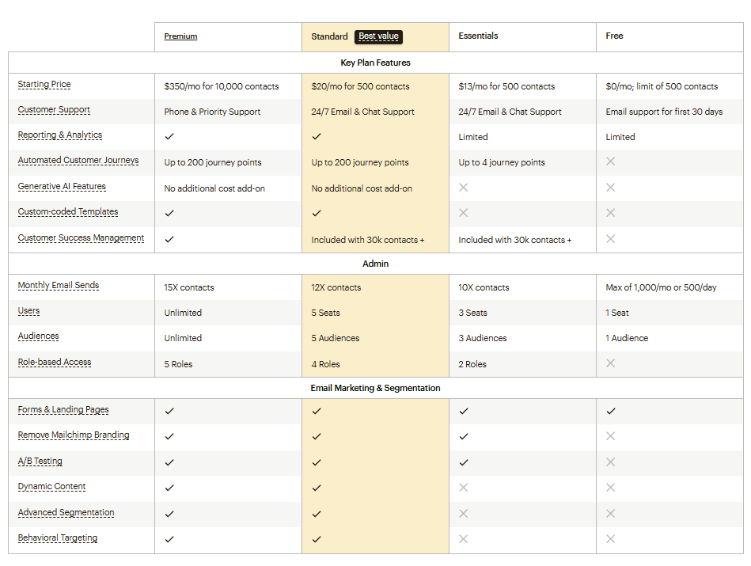Click Free X icon for Role-based Access
This screenshot has height=566, width=751.
[611, 363]
